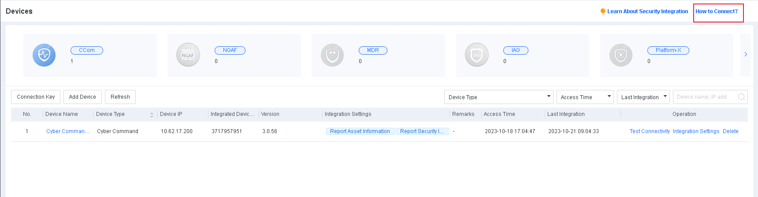The height and width of the screenshot is (197, 758).
Task: Click Test Connectivity for Cyber Command
Action: click(650, 131)
